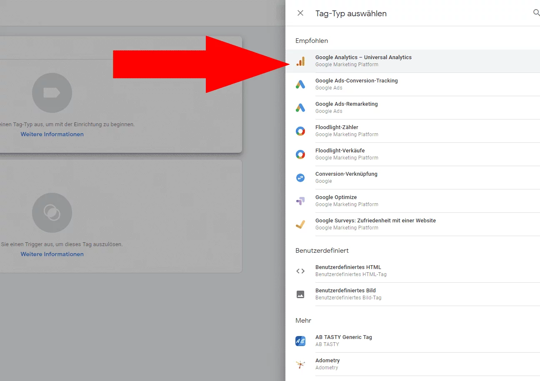This screenshot has height=381, width=540.
Task: Select Google Surveys: Zufriedenheit mit einer Website
Action: [412, 224]
